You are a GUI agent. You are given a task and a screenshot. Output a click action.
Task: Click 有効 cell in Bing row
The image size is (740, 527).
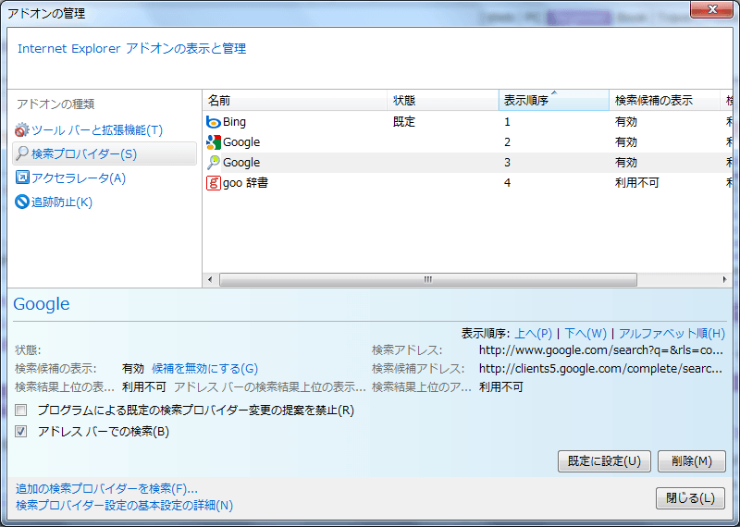[x=626, y=122]
